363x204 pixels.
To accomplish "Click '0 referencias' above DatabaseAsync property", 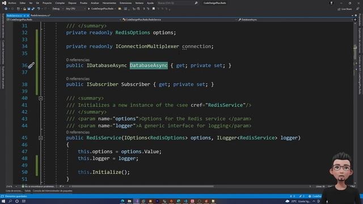I will click(78, 60).
